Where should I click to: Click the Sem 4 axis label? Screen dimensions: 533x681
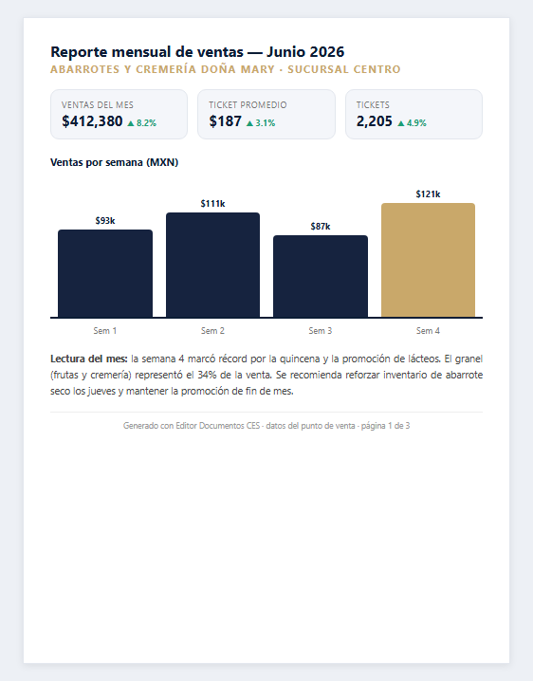pyautogui.click(x=429, y=331)
